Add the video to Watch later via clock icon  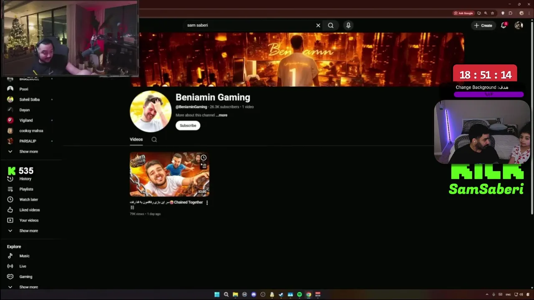click(204, 157)
